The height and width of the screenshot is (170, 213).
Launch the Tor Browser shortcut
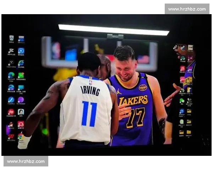coord(21,100)
